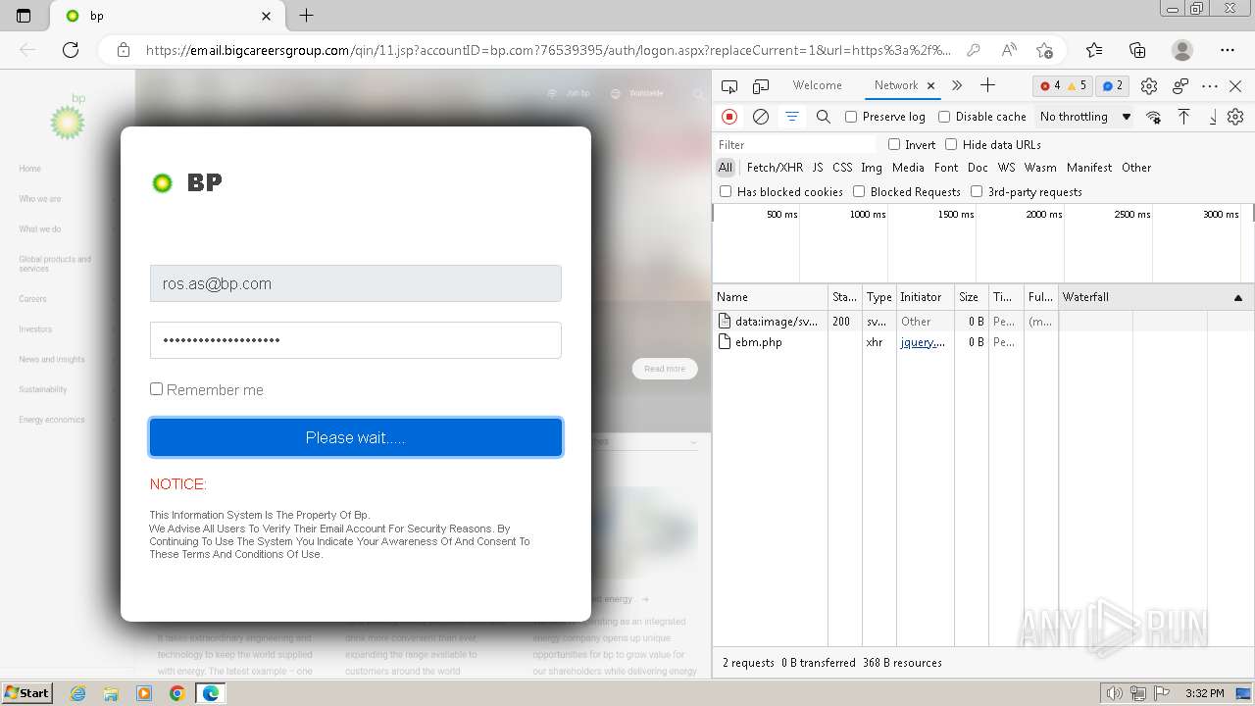The width and height of the screenshot is (1255, 706).
Task: Click the taskbar volume icon
Action: (x=1114, y=693)
